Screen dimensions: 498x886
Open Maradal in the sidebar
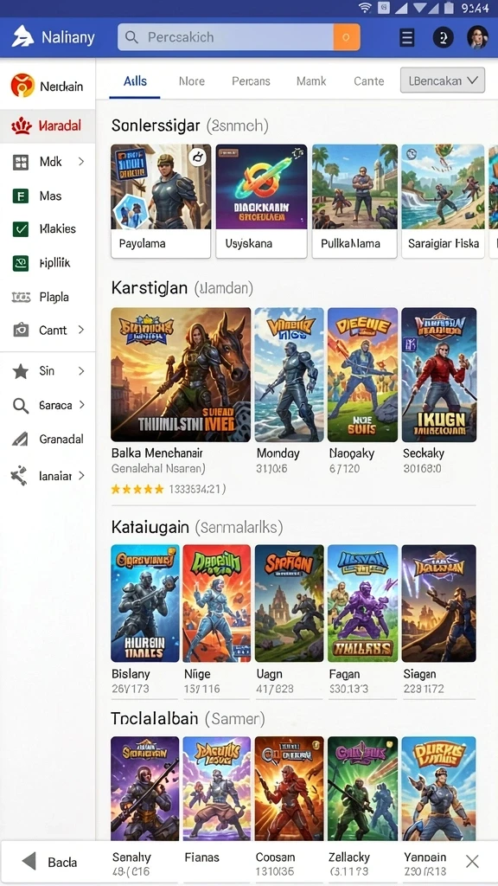point(48,125)
